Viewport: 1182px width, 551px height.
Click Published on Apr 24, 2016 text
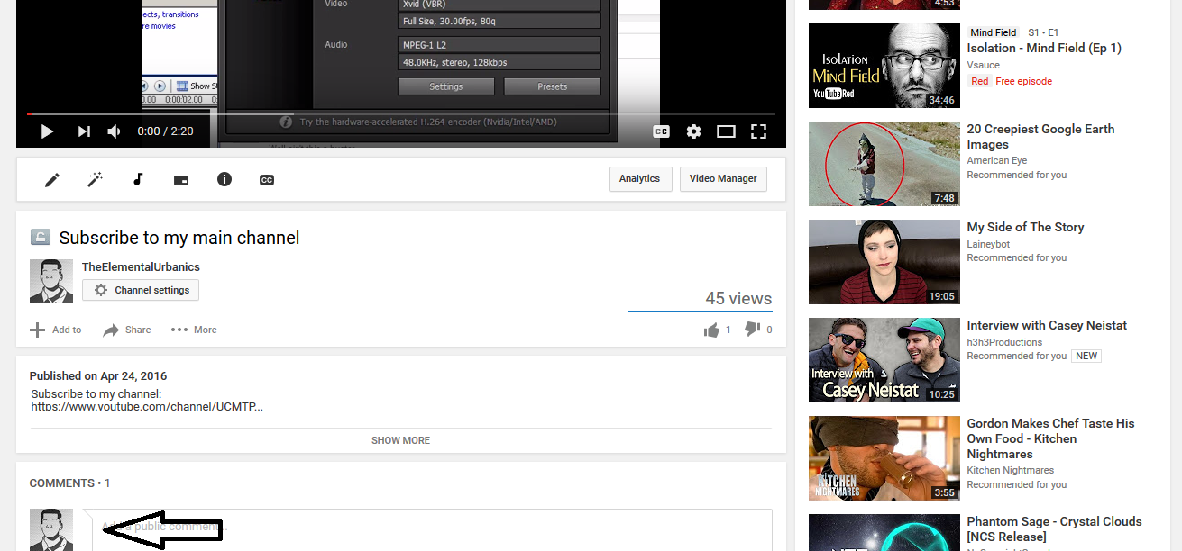[x=98, y=376]
